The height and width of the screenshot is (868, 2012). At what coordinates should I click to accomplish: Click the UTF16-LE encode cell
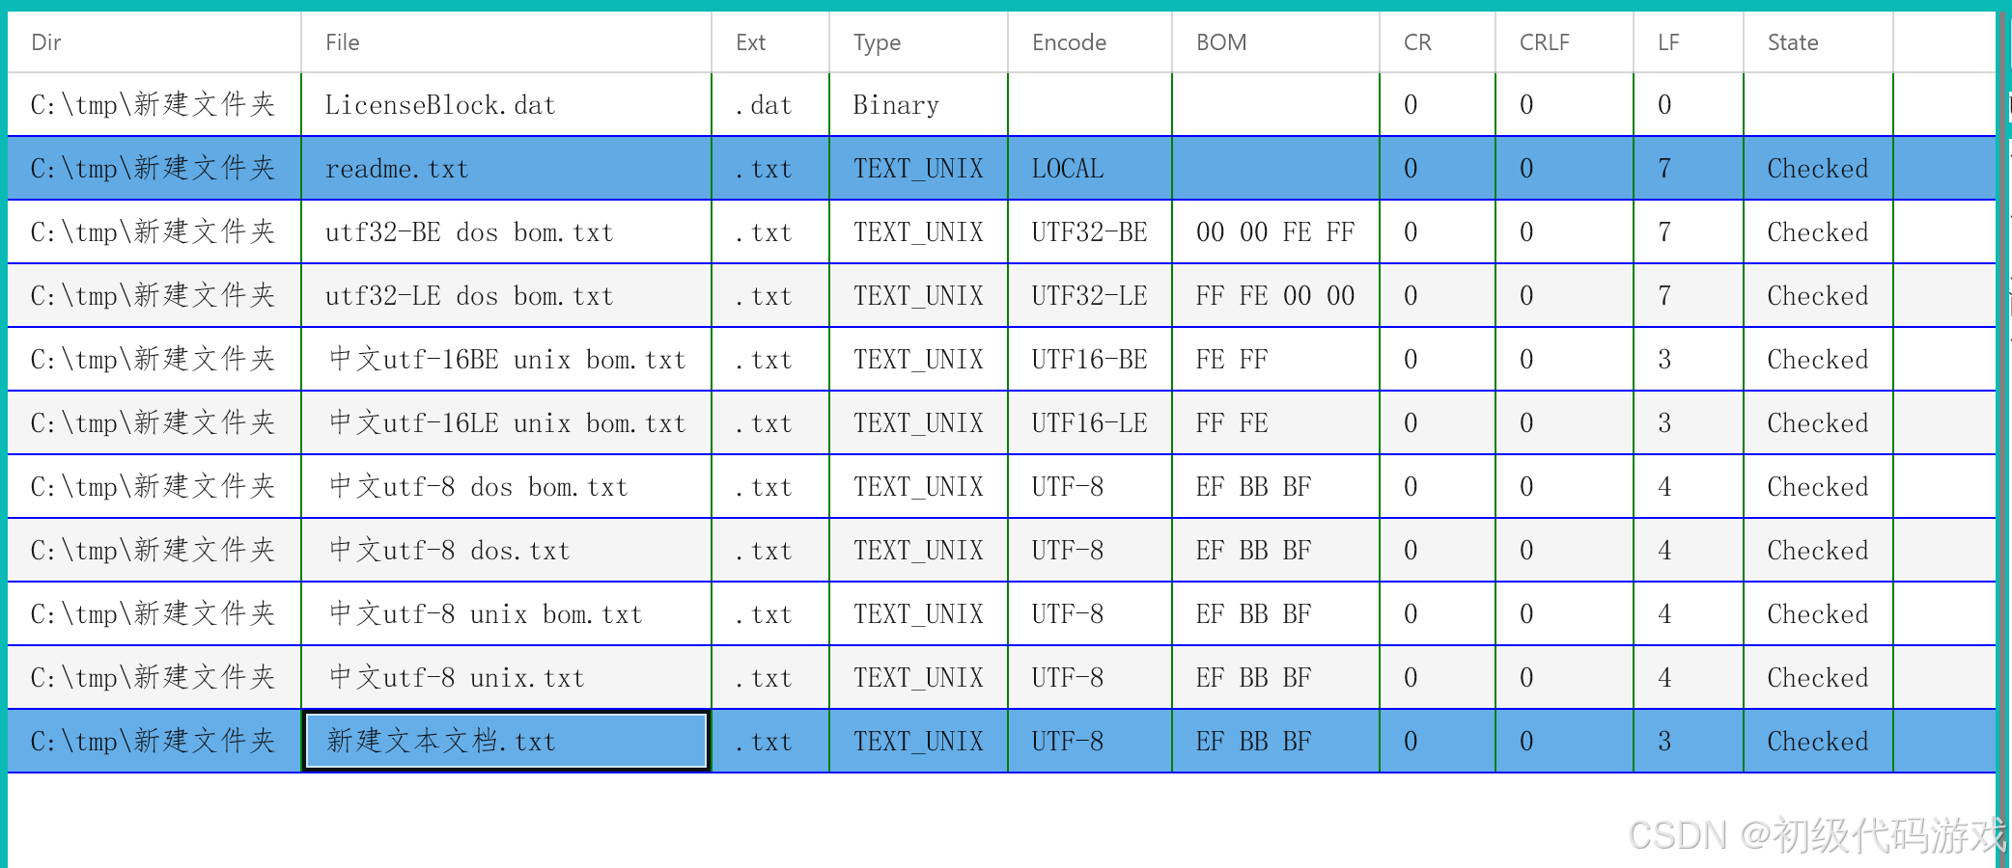[x=1089, y=422]
